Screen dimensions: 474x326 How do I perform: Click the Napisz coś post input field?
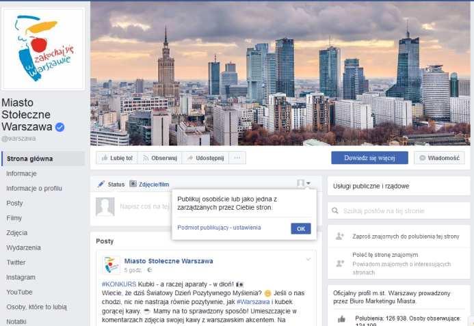(x=144, y=206)
